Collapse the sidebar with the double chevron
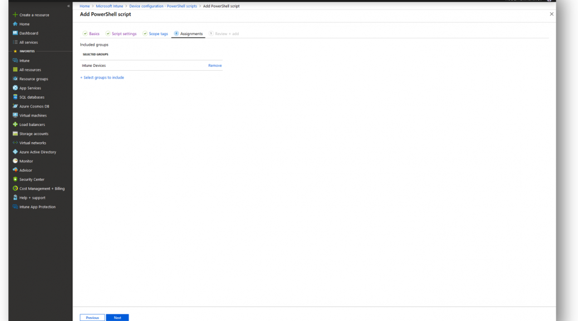Viewport: 578px width, 321px height. point(68,6)
